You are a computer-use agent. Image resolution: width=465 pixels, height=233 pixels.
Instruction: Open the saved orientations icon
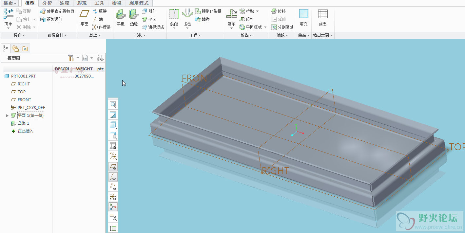pos(113,135)
